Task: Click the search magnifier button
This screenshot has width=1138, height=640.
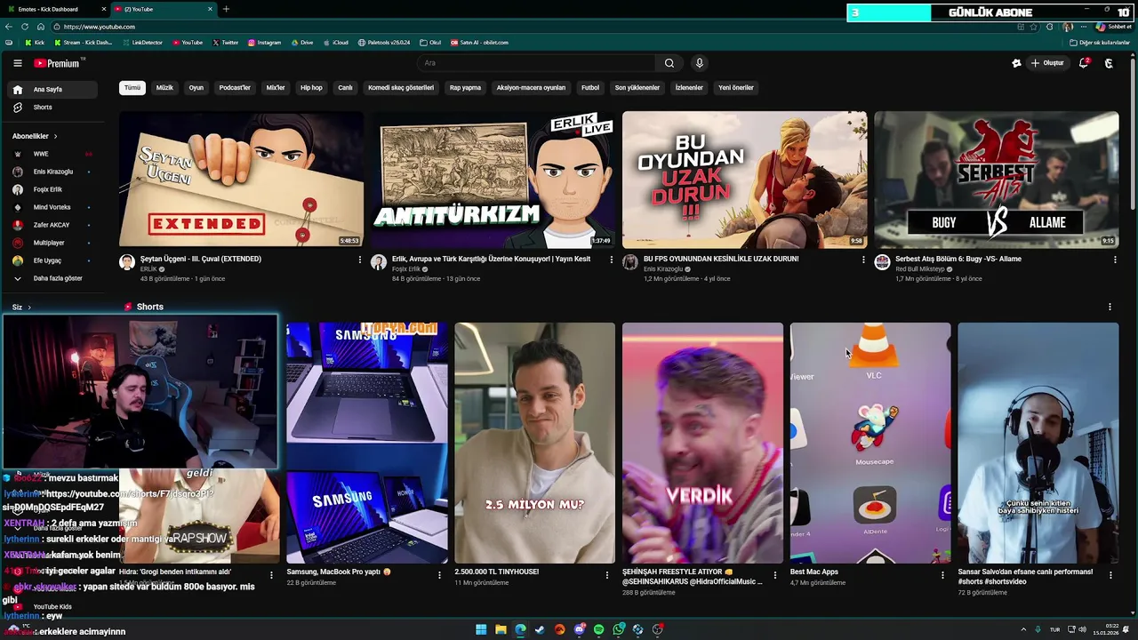Action: 669,63
